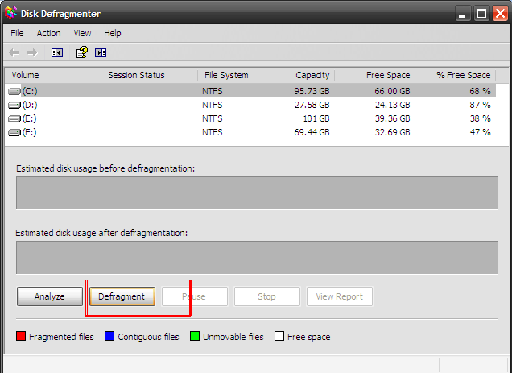Image resolution: width=512 pixels, height=373 pixels.
Task: Click the 69.44 GB capacity value
Action: pos(312,132)
